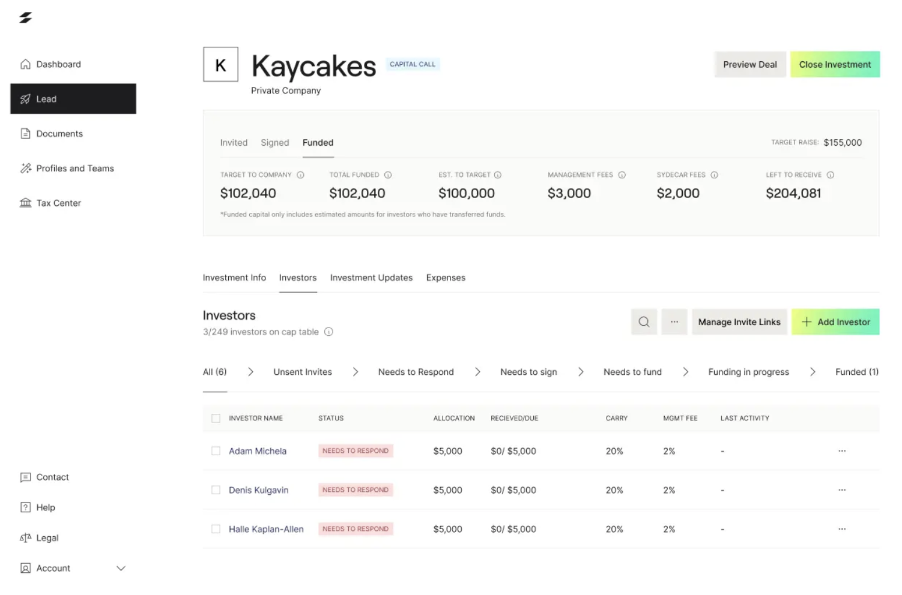Screen dimensions: 902x595
Task: Select Denis Kulgavin's row checkbox
Action: click(x=216, y=490)
